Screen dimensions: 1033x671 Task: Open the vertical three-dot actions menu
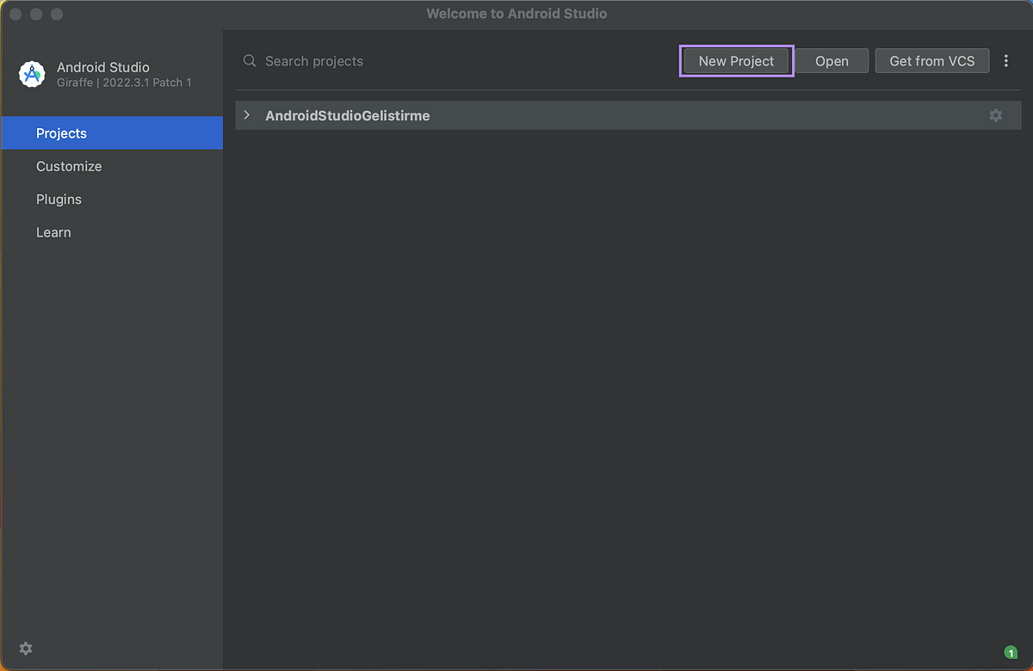tap(1006, 60)
